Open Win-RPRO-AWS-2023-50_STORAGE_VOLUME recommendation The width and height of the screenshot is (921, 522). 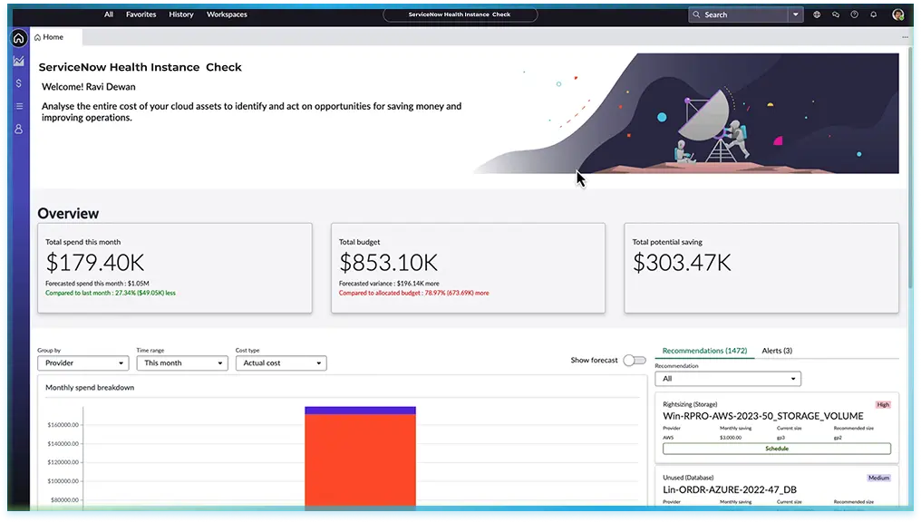763,416
